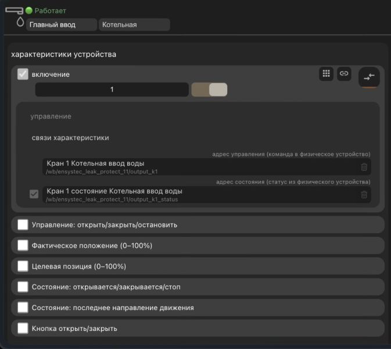This screenshot has width=391, height=349.
Task: Toggle the checkbox beside Кран 1 состояние
Action: tap(34, 194)
